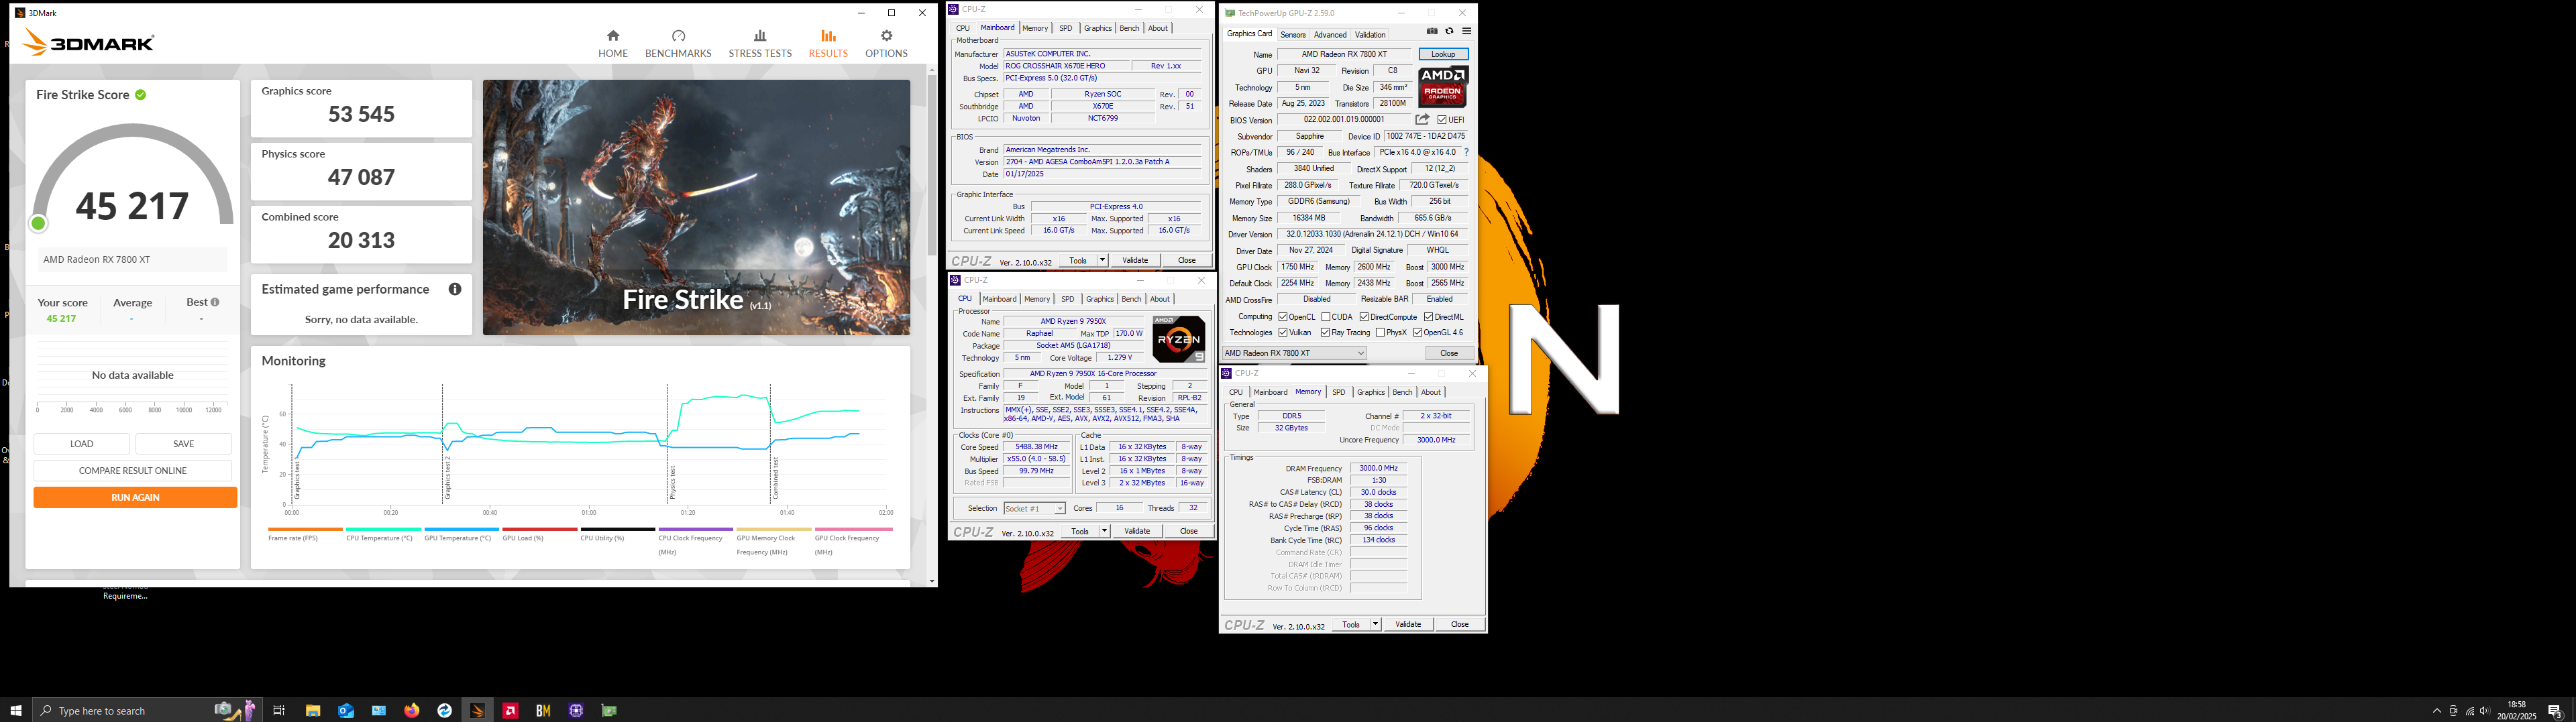The height and width of the screenshot is (722, 2576).
Task: Click the 3DMark logo
Action: coord(89,43)
